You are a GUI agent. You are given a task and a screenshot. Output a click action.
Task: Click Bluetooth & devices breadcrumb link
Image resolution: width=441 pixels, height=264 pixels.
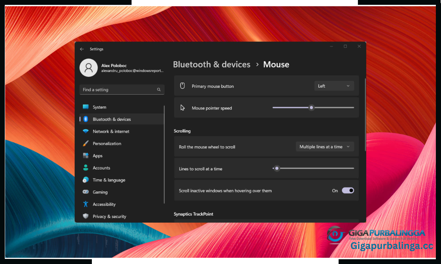[x=212, y=65]
